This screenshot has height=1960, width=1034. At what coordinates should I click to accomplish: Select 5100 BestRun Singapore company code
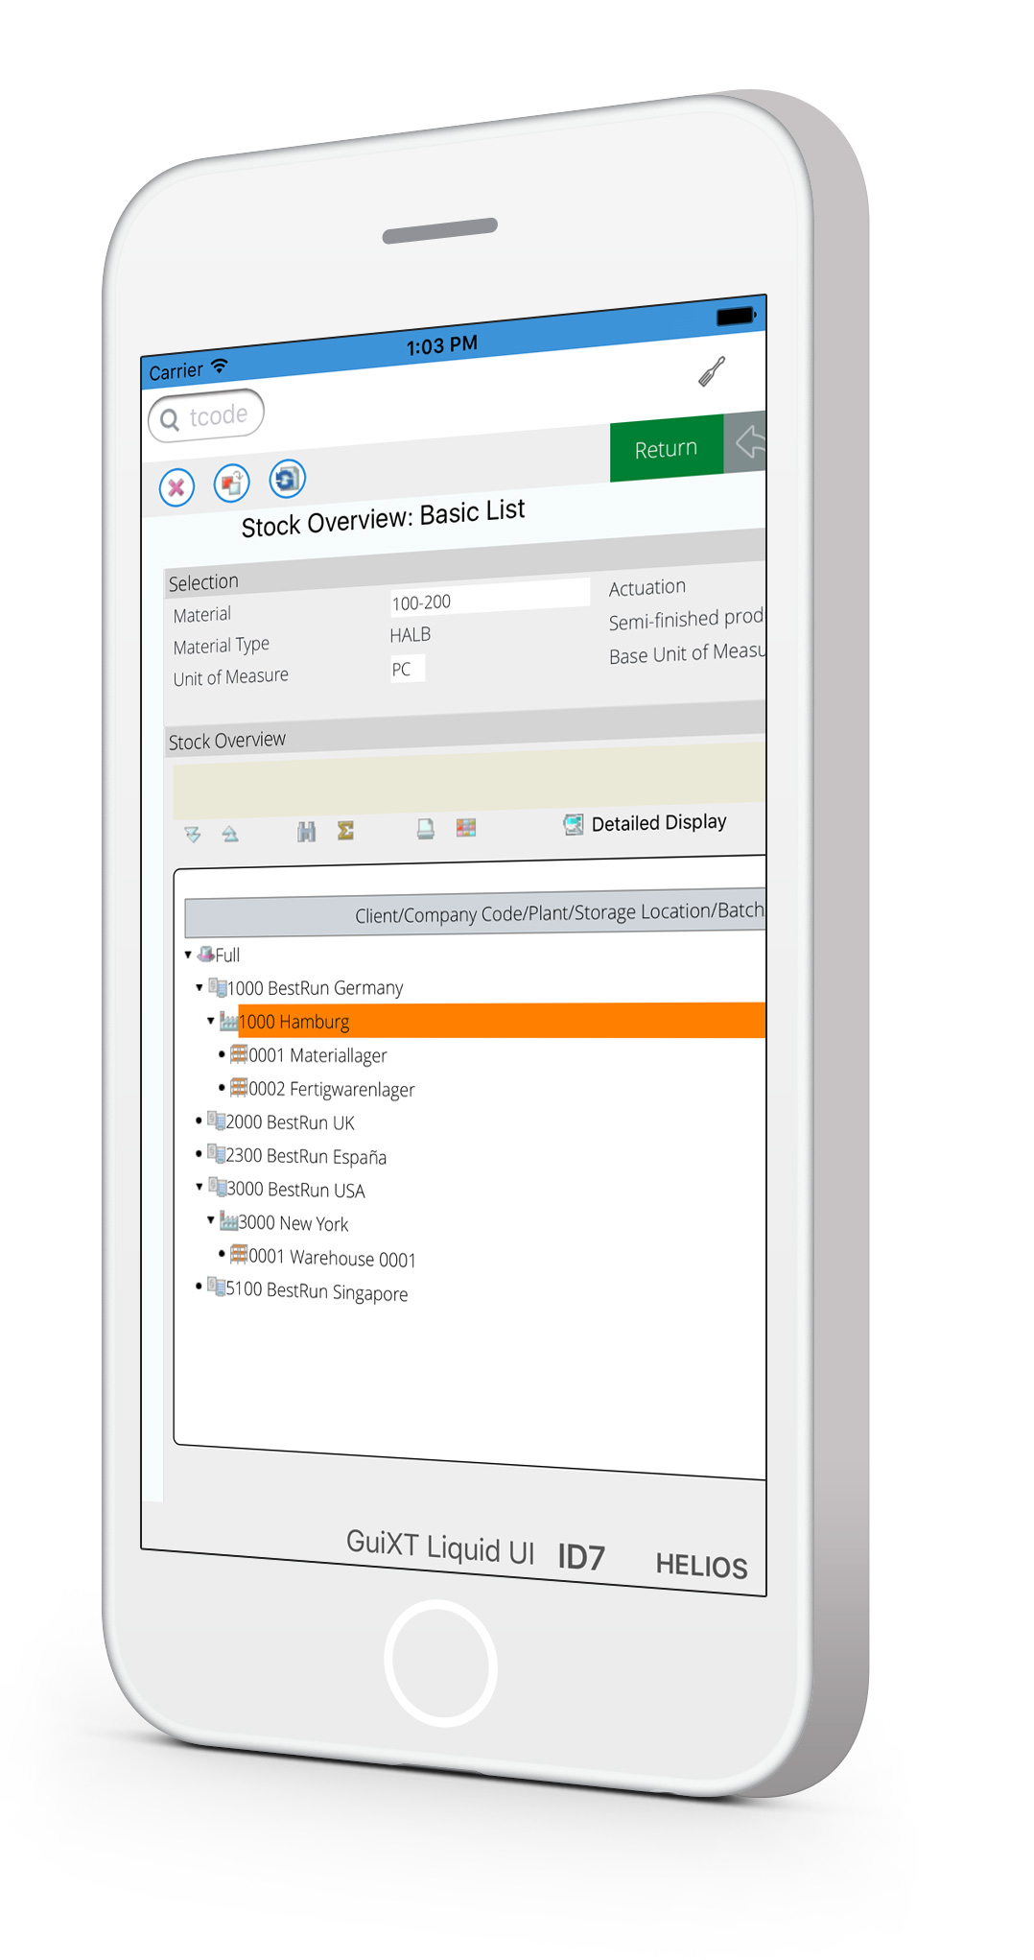317,1291
